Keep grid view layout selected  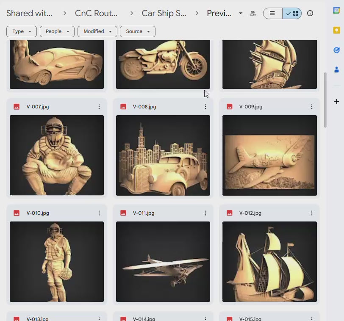pos(292,13)
